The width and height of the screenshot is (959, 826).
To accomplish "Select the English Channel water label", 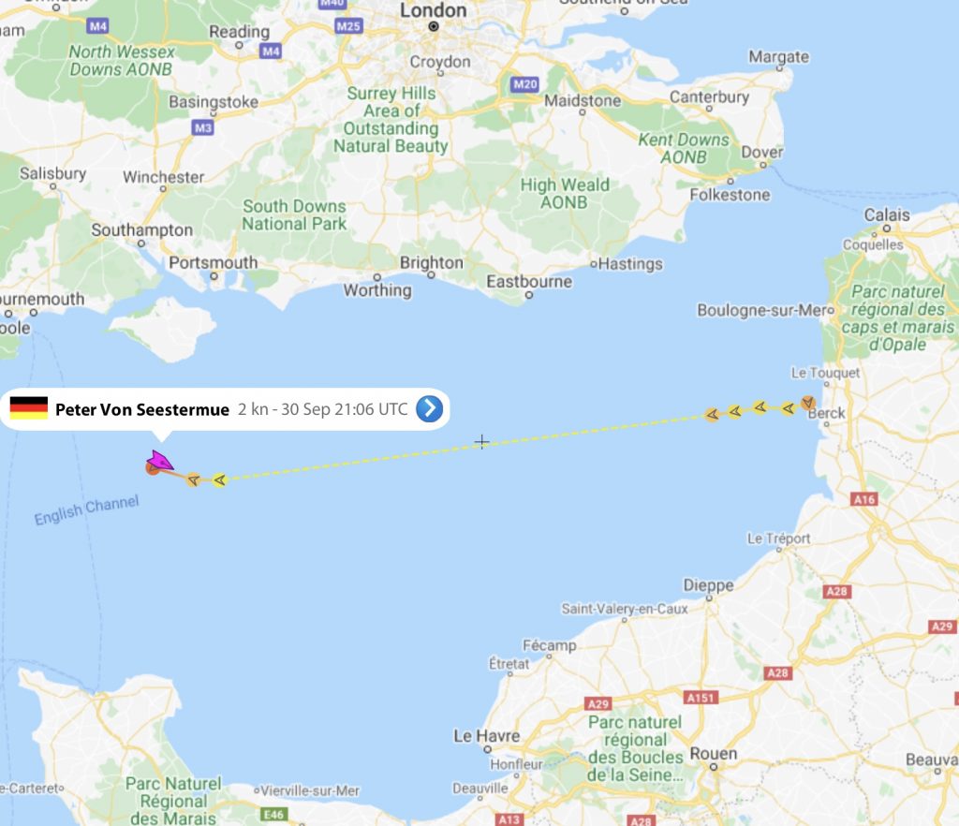I will click(x=87, y=510).
